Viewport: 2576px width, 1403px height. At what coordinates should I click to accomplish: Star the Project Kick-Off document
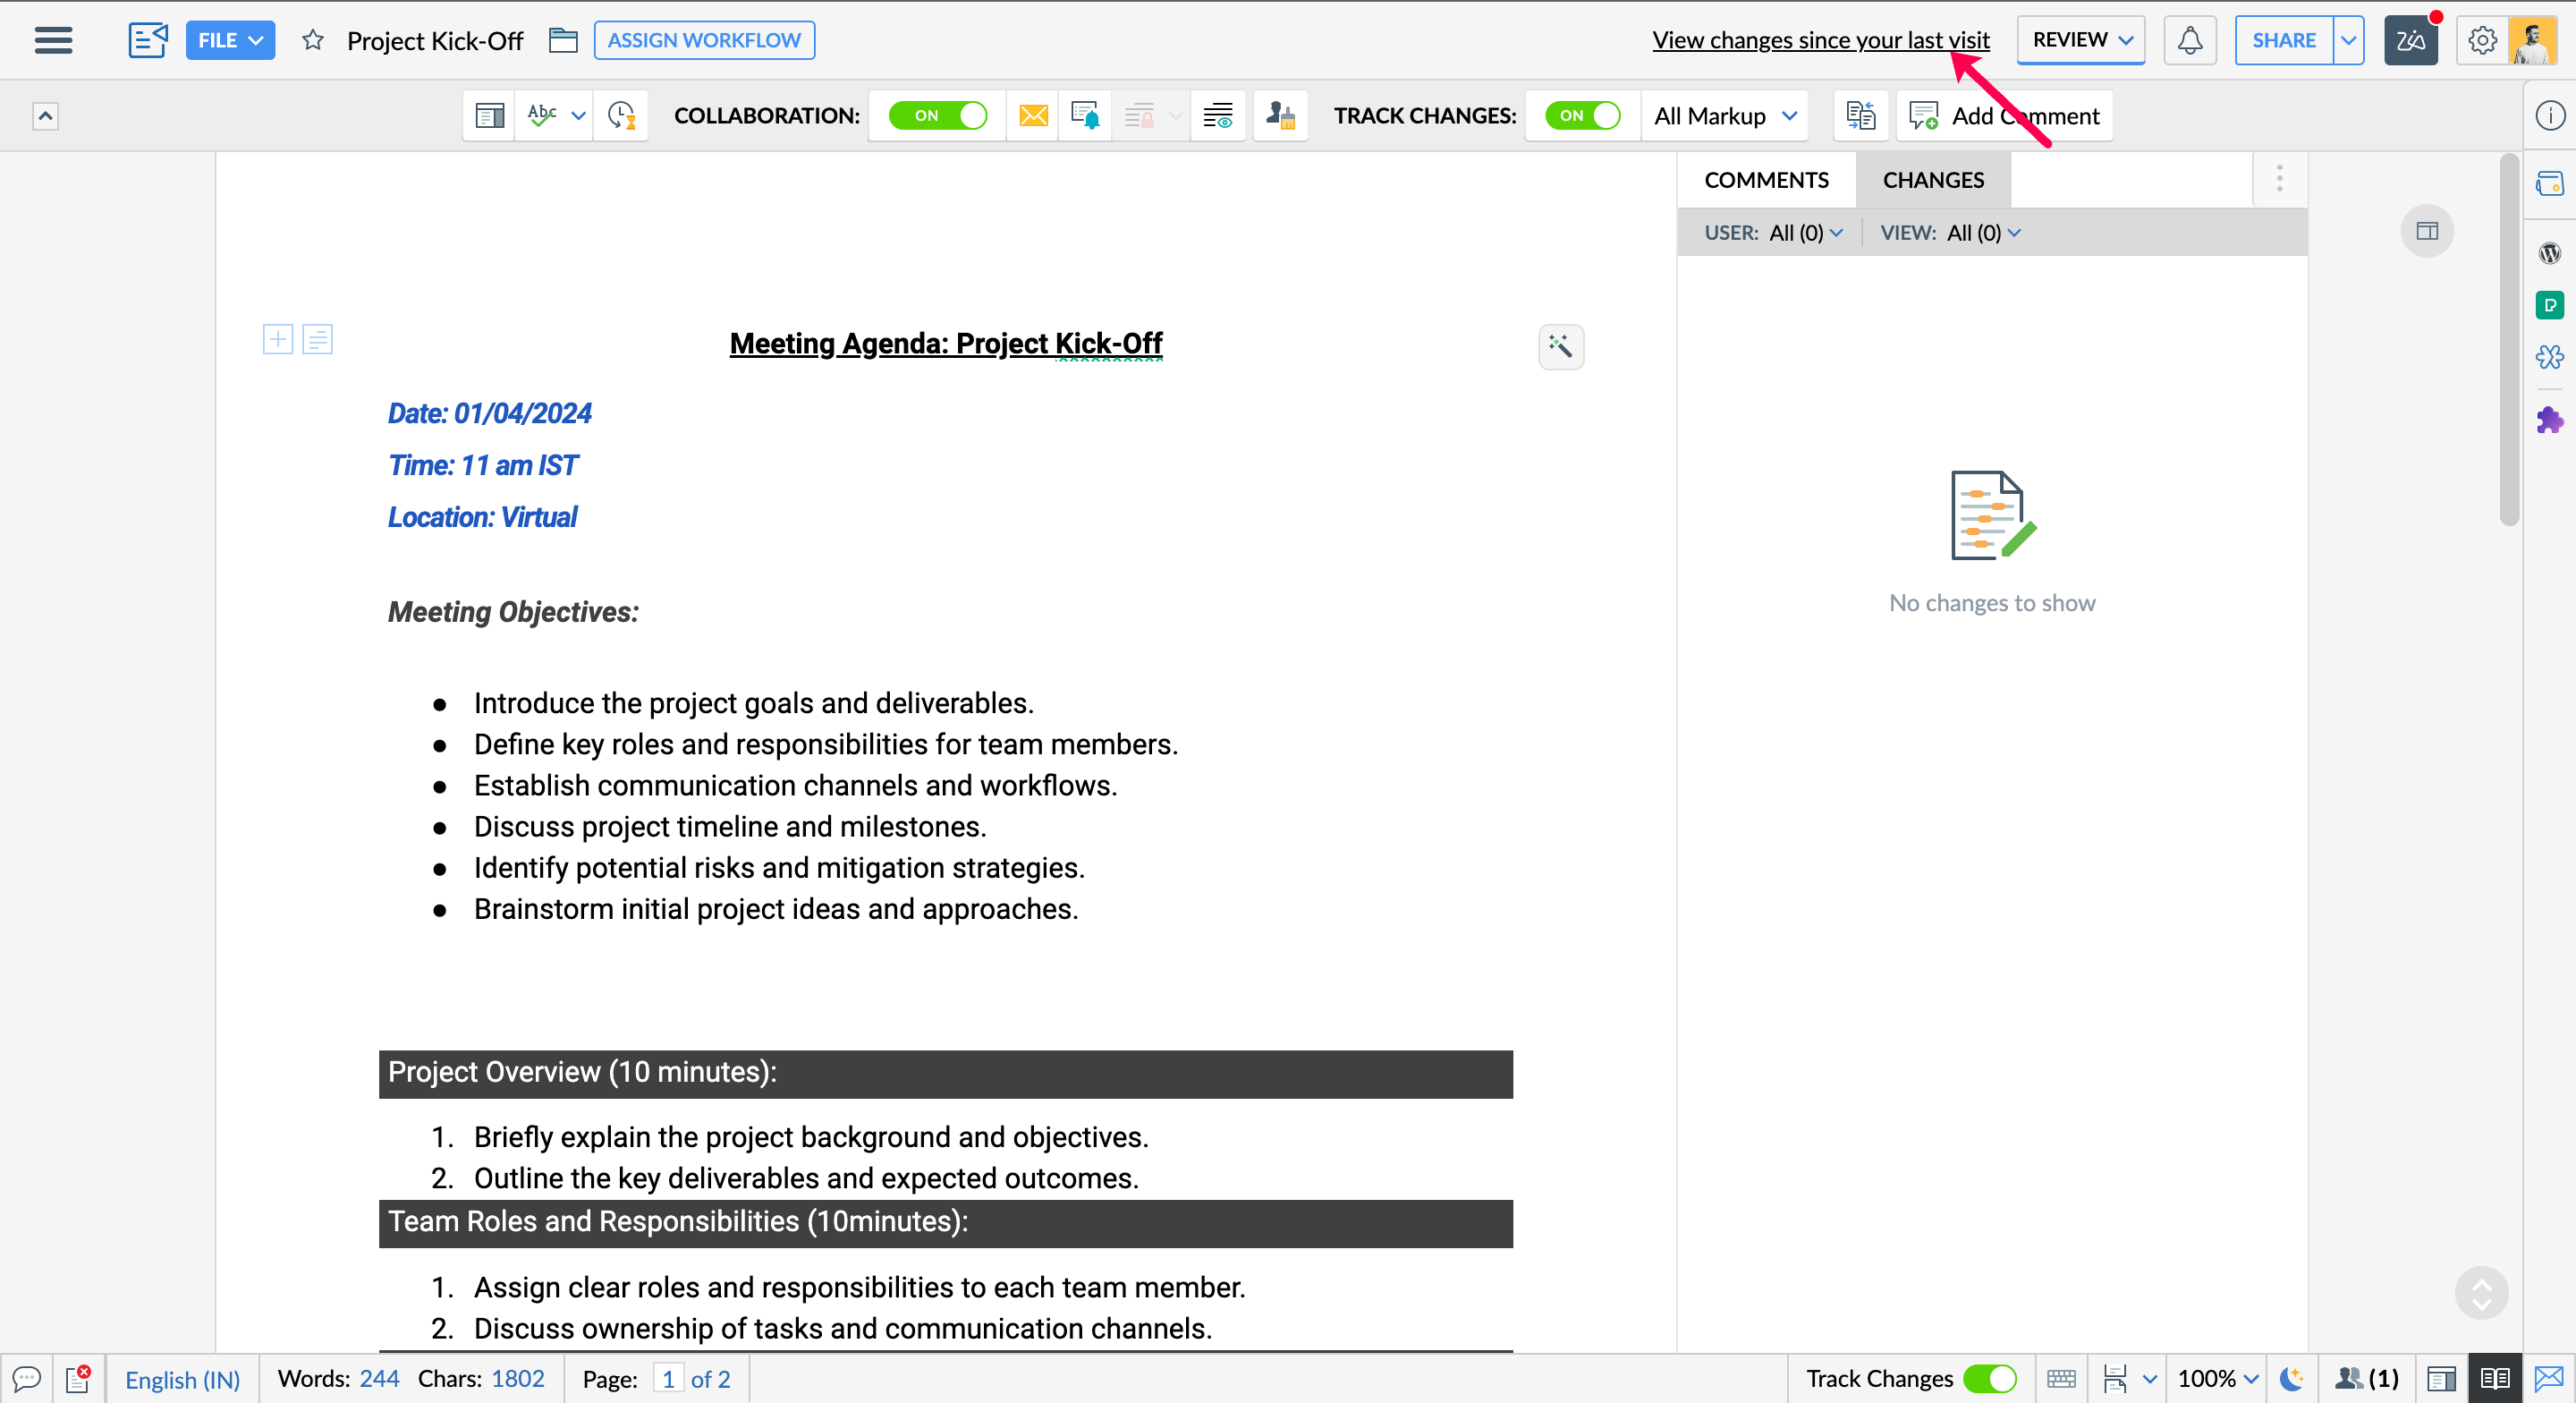pyautogui.click(x=313, y=40)
